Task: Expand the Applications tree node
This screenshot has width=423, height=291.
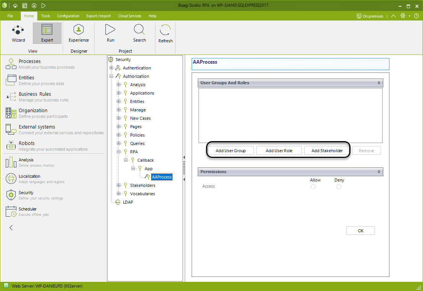Action: [x=118, y=93]
